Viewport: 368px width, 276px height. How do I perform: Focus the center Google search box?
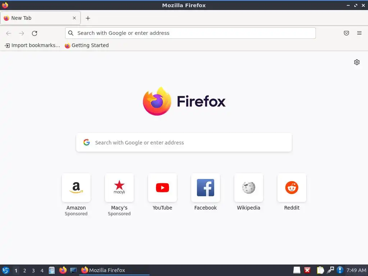(x=184, y=142)
